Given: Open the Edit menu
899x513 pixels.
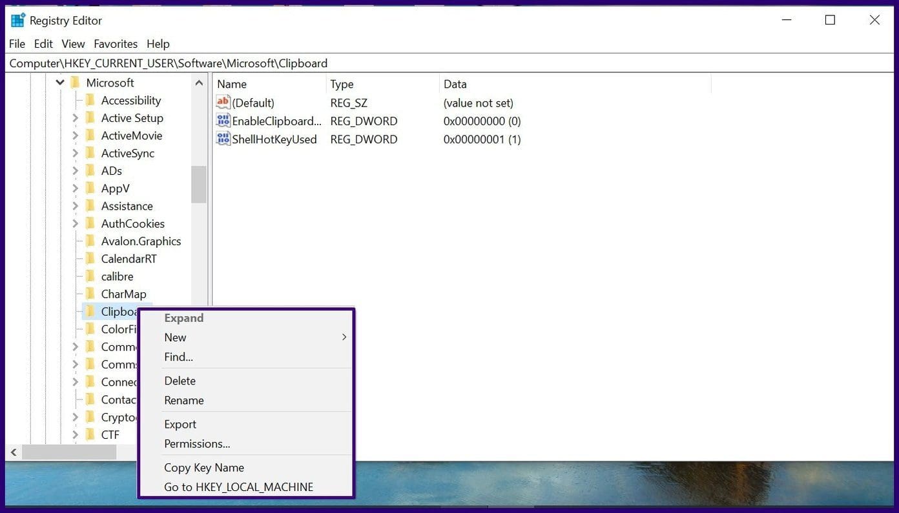Looking at the screenshot, I should [43, 44].
